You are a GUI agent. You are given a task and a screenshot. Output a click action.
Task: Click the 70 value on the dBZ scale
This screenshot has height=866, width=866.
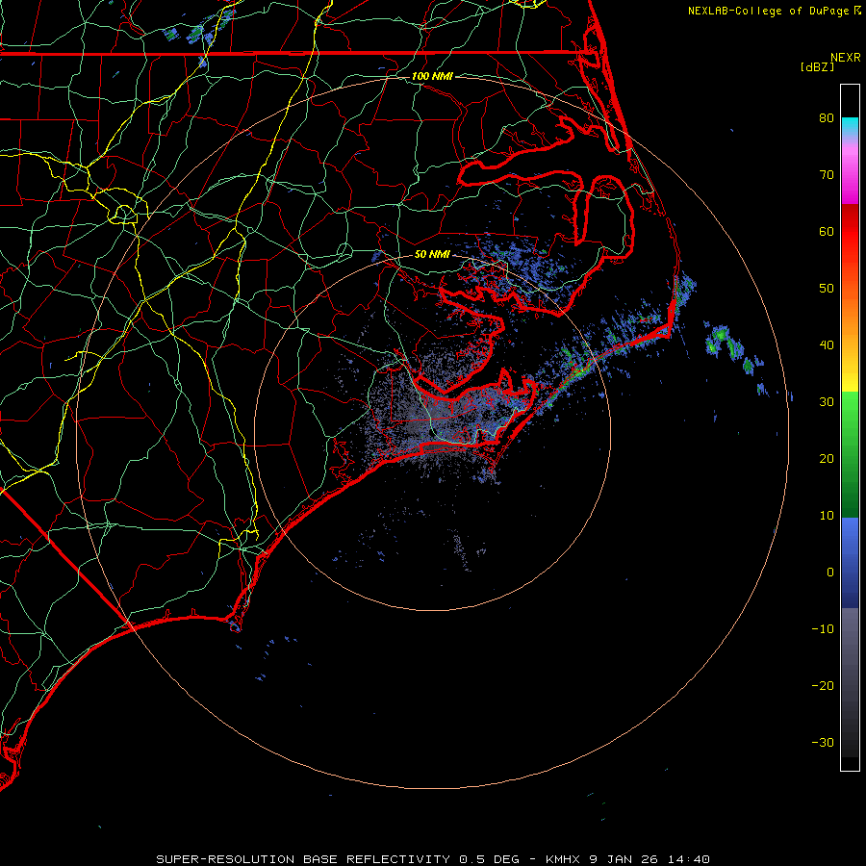(827, 175)
